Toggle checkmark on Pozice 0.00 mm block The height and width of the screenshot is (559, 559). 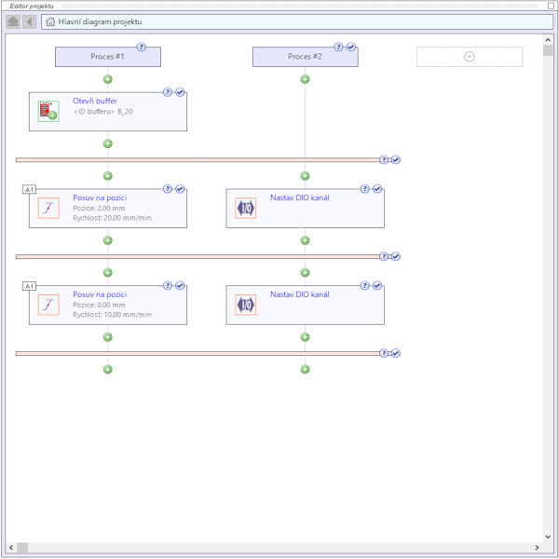tap(180, 285)
